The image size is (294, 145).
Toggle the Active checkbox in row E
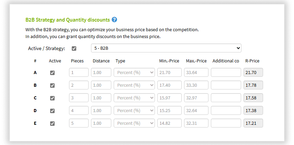pos(53,123)
